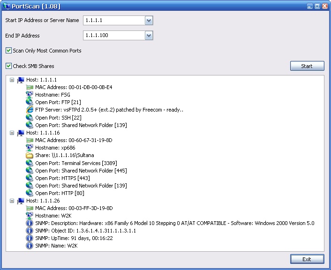Click the network card icon beside MAC 00-01-DB-00-0B-E4

30,88
